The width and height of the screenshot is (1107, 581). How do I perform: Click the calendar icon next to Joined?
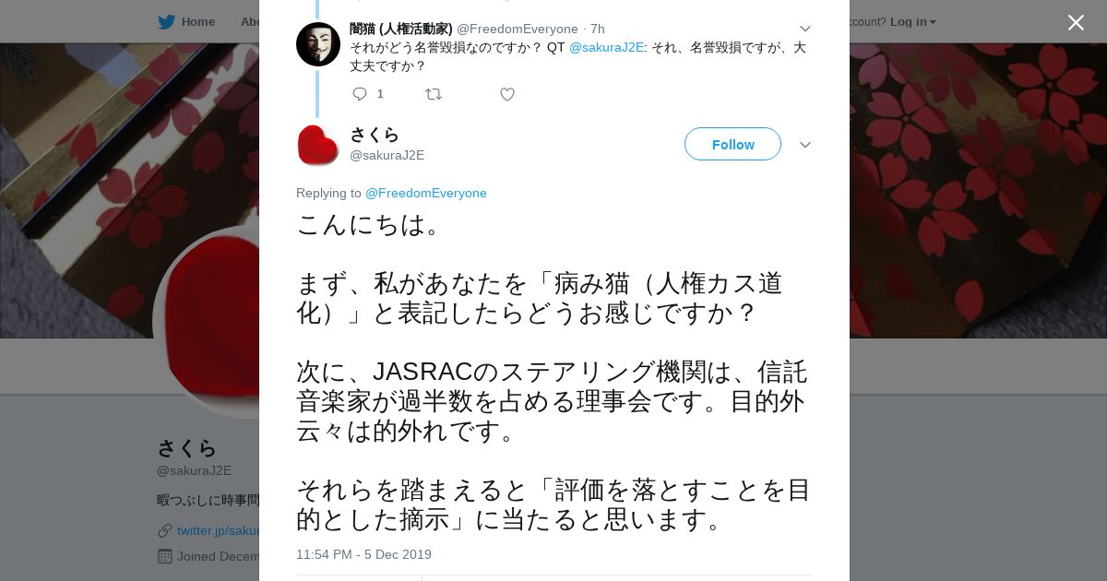coord(165,556)
